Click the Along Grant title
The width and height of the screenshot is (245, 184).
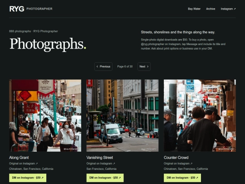[x=19, y=158]
